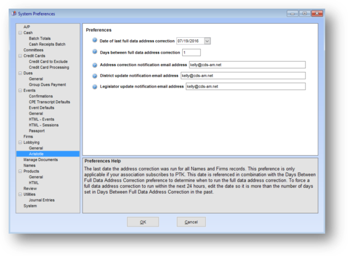This screenshot has height=256, width=348.
Task: Open Passport preferences
Action: (37, 131)
